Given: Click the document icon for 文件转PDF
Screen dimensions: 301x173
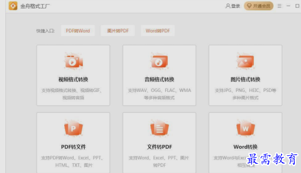Looking at the screenshot, I should (x=159, y=128).
